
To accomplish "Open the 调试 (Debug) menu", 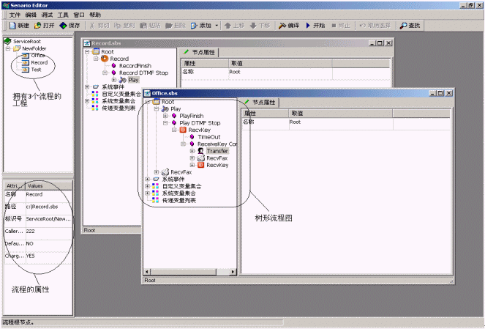I will (47, 15).
